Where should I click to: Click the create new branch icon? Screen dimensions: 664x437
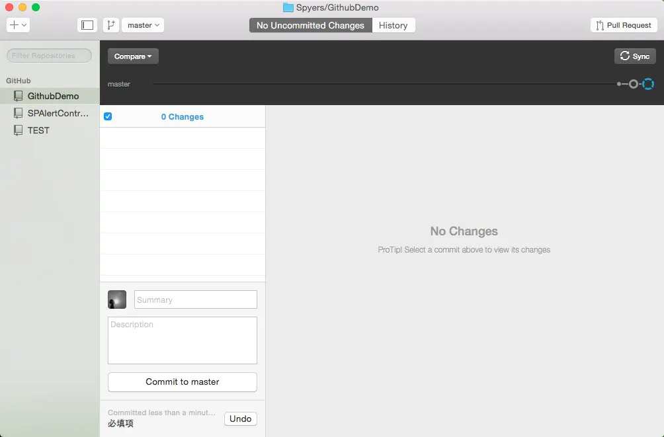(111, 25)
